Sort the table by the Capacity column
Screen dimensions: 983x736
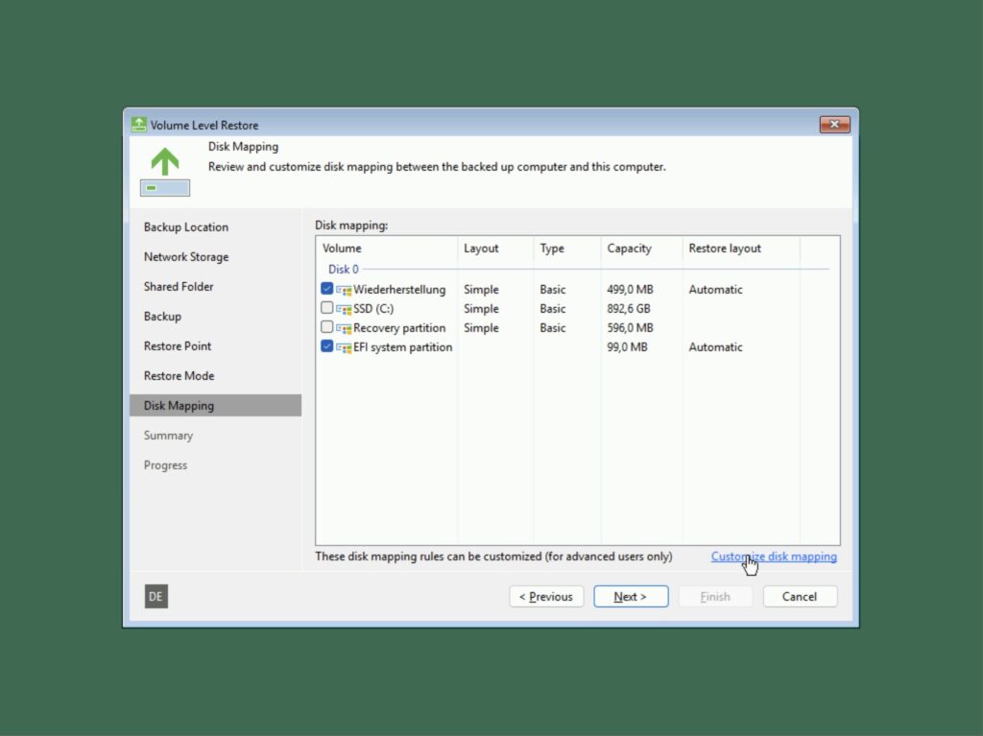[x=629, y=248]
